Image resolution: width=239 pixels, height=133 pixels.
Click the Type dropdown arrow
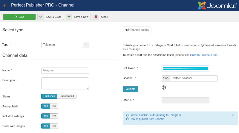[x=86, y=45]
